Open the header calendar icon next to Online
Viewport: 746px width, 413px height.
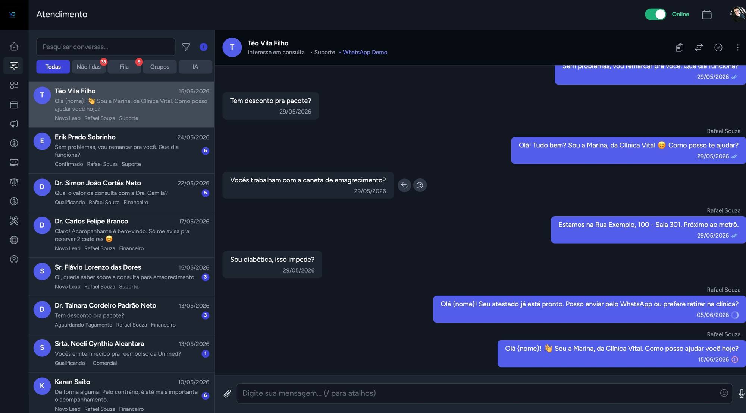pos(706,15)
